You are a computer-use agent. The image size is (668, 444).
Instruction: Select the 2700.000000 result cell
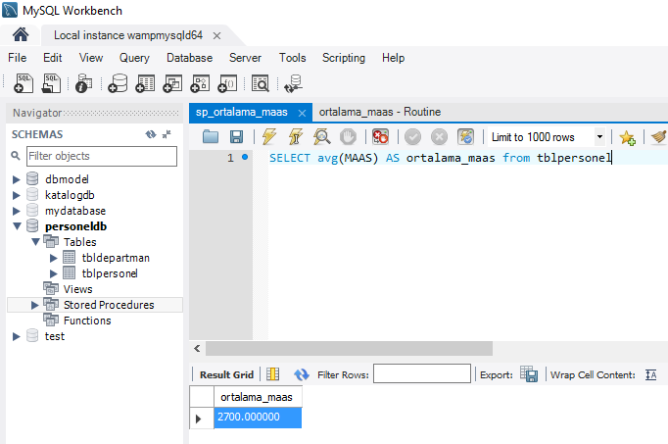point(258,418)
